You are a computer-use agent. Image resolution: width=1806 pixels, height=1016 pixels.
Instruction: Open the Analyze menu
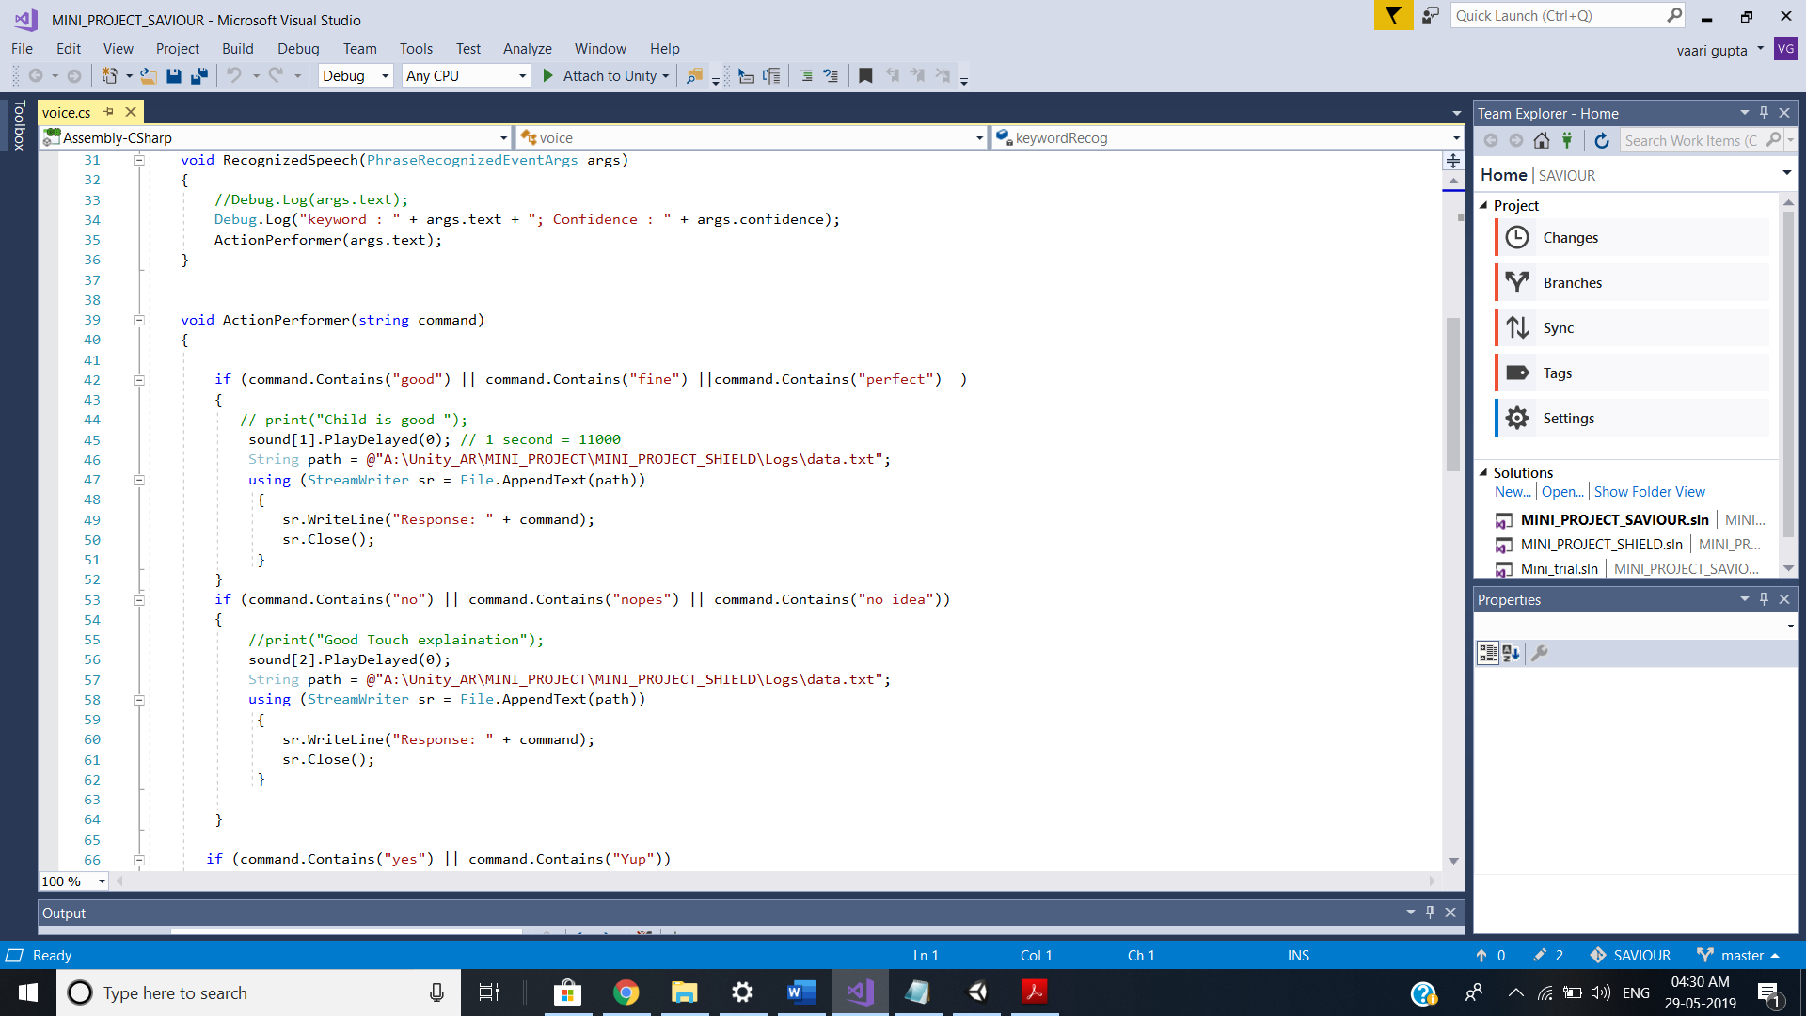click(527, 49)
